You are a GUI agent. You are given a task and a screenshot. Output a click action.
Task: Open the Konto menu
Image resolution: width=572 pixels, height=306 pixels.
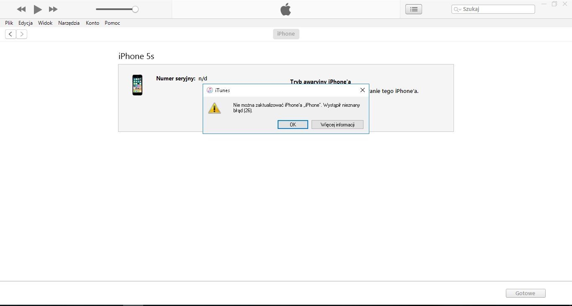coord(93,23)
